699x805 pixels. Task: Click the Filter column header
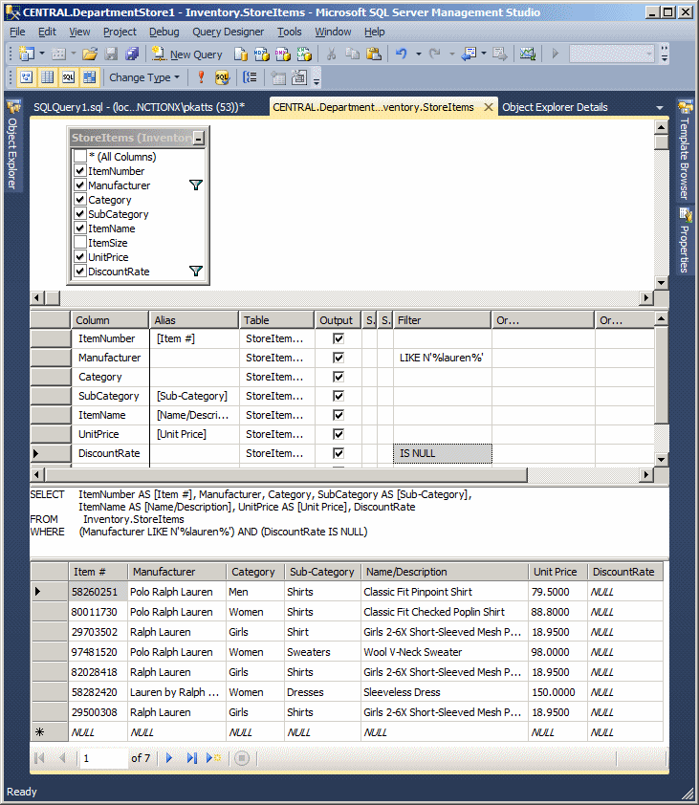point(442,320)
